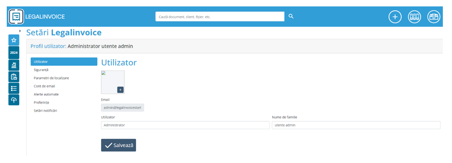The width and height of the screenshot is (452, 163).
Task: Open the binders archive icon
Action: click(414, 17)
